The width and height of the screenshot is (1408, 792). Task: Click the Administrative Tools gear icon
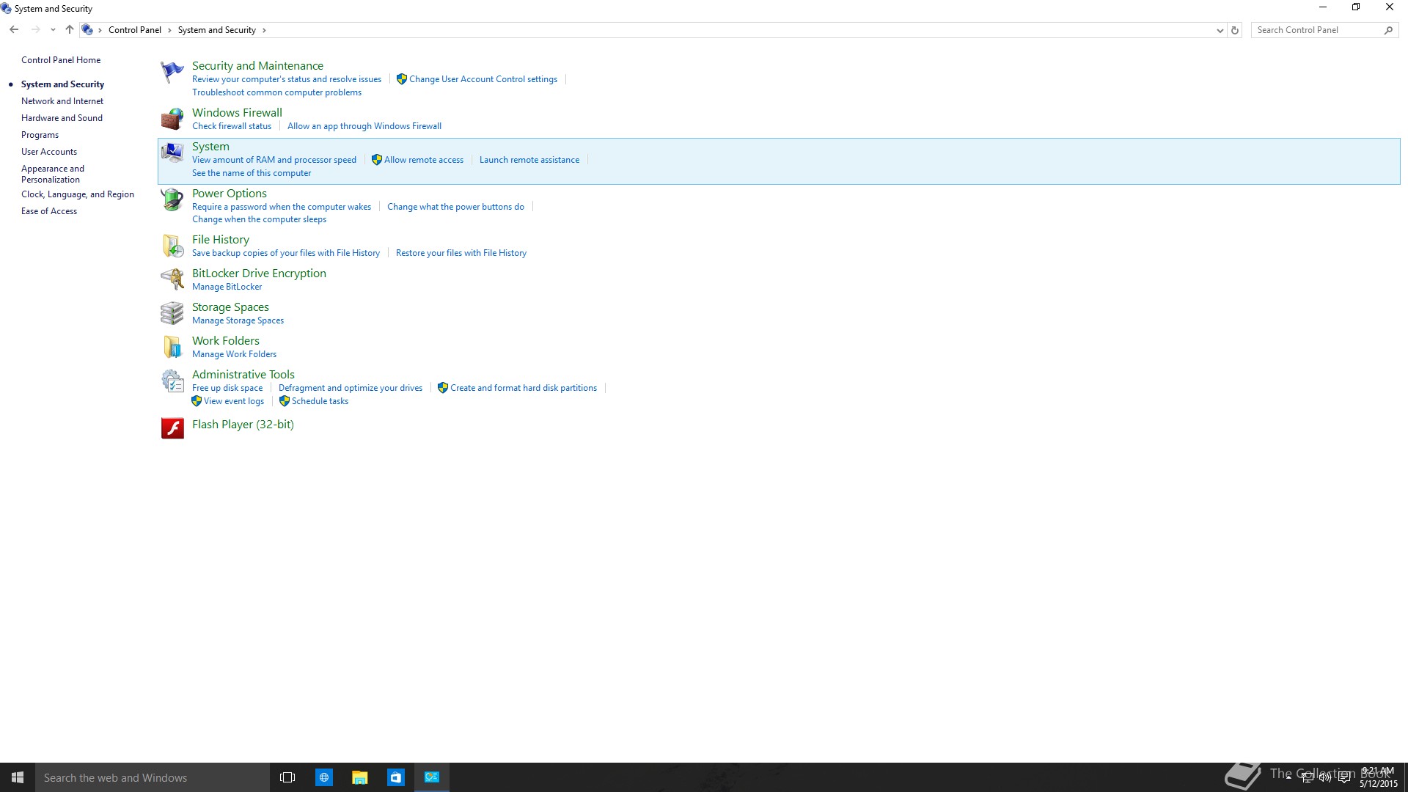(x=172, y=381)
